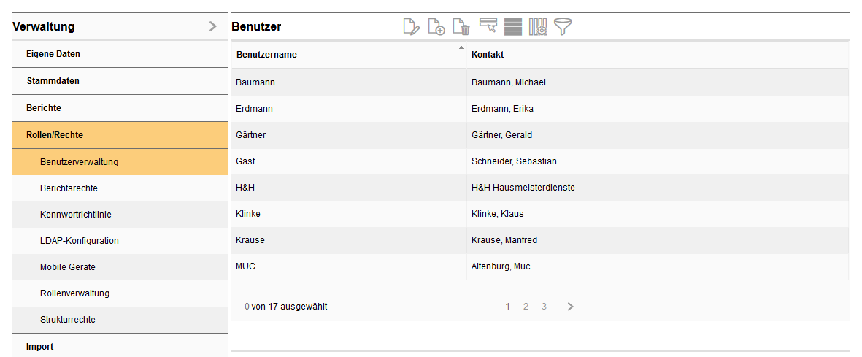This screenshot has height=357, width=862.
Task: Click the select all rows icon
Action: 513,27
